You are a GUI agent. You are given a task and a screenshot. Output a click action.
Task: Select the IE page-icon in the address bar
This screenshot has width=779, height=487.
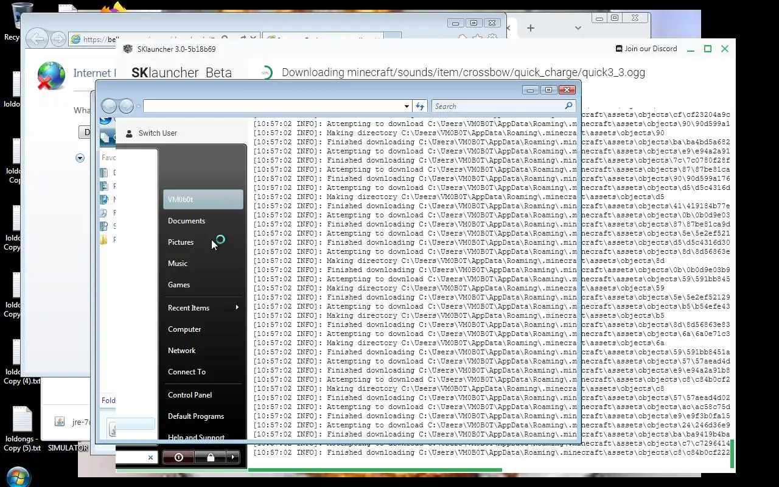[x=75, y=40]
